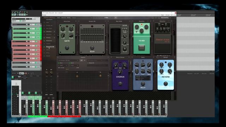Screen dimensions: 226x127
Task: Toggle power icon beside Parametric EQ in sidebar
Action: click(44, 47)
